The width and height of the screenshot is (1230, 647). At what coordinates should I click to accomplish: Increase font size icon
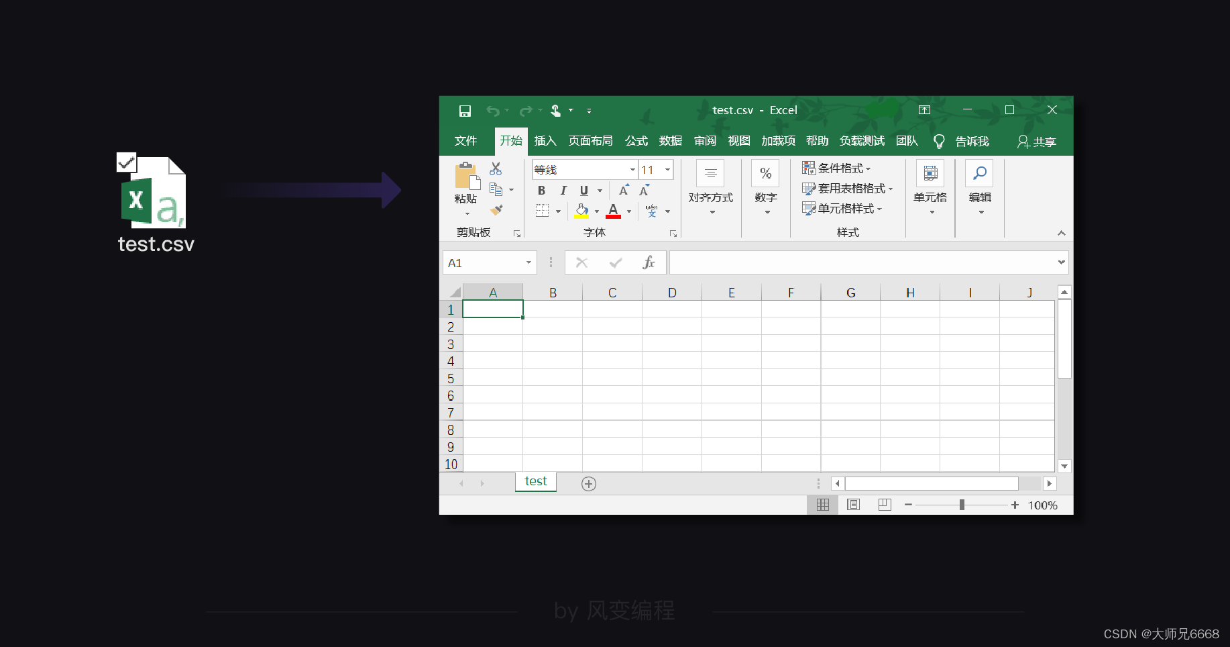pyautogui.click(x=624, y=191)
